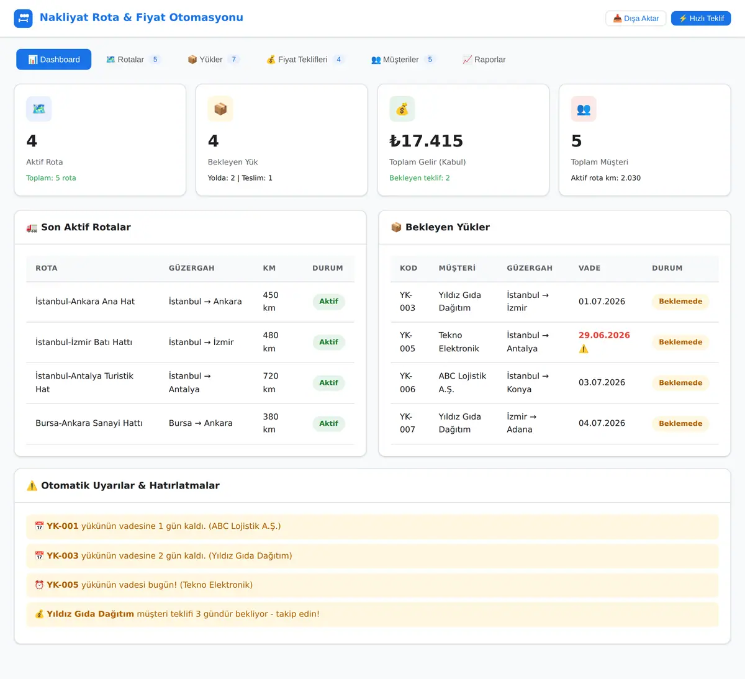Click Beklemede badge for YK-005

(680, 343)
